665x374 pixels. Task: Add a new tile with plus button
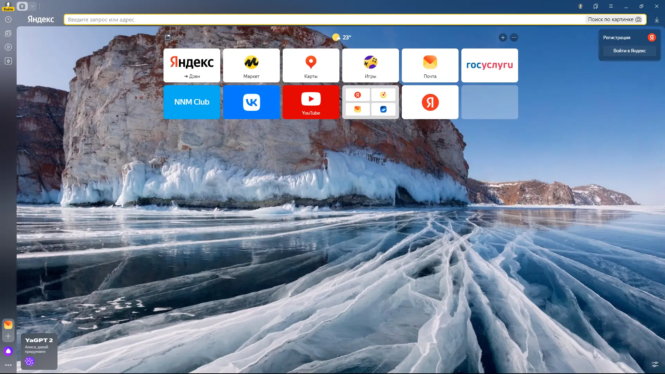pyautogui.click(x=503, y=37)
